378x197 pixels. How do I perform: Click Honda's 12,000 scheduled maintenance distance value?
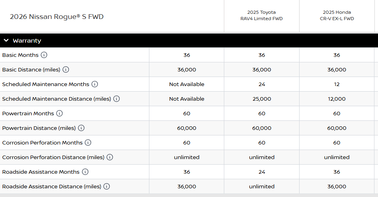(337, 99)
